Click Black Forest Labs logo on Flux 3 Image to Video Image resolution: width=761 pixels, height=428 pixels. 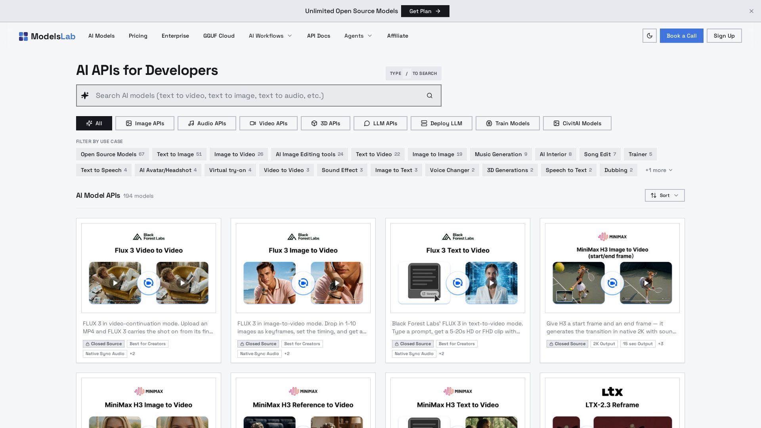[303, 237]
